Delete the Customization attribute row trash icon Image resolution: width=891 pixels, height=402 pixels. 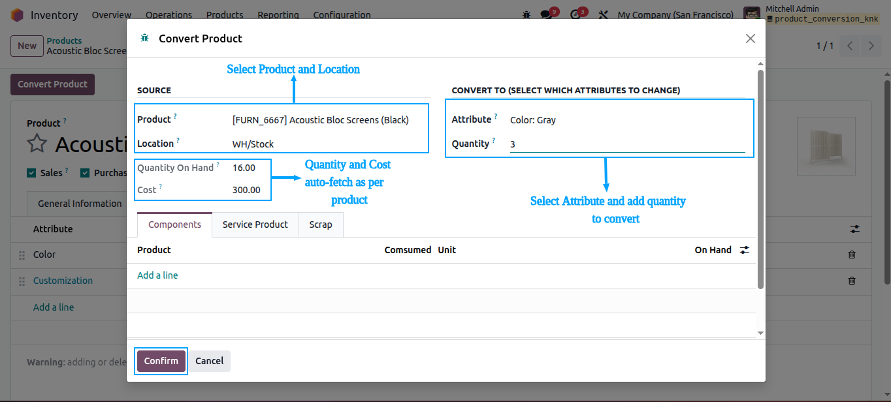pos(852,281)
